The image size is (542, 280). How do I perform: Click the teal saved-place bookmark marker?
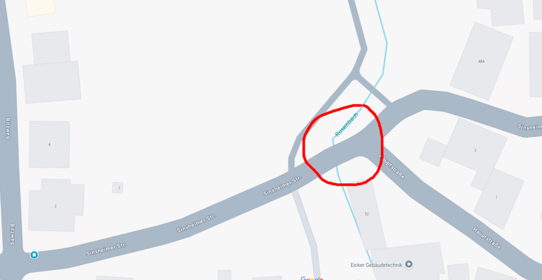pyautogui.click(x=34, y=255)
